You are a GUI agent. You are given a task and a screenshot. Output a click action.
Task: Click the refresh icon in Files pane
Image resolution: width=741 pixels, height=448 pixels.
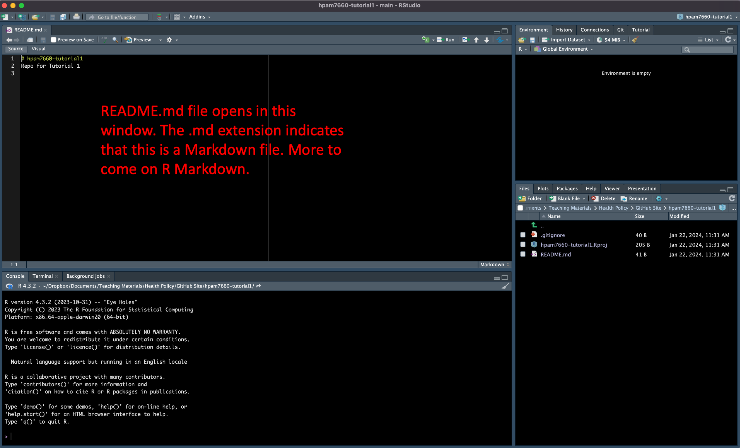(x=732, y=198)
